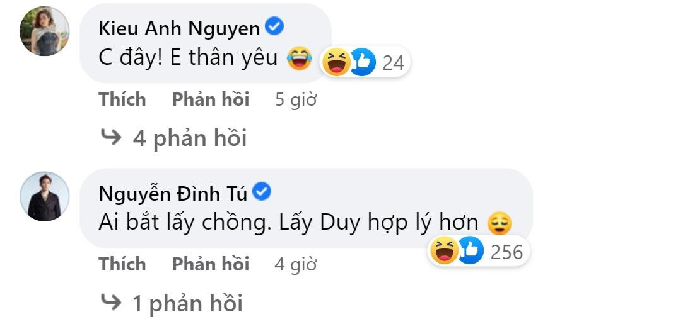Like Nguyễn Đình Tú's comment with Thích
This screenshot has height=329, width=690.
(122, 264)
